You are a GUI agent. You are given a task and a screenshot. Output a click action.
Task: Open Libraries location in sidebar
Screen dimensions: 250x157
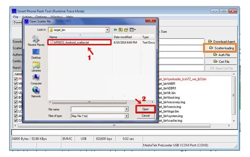pyautogui.click(x=36, y=67)
